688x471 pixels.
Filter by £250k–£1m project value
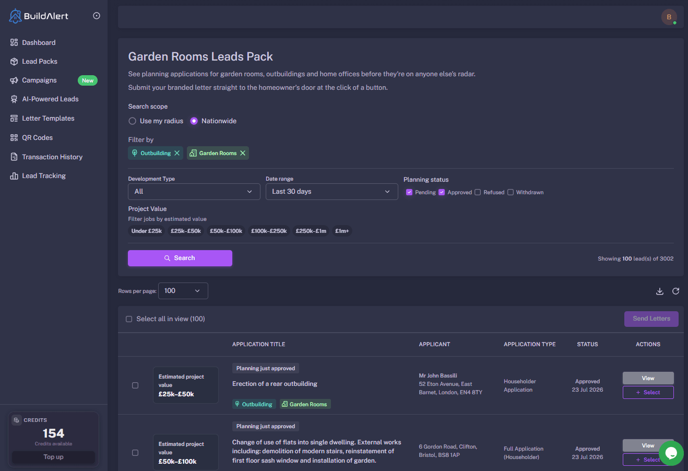tap(311, 231)
